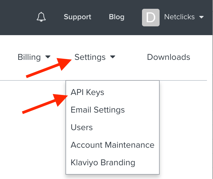Open the Billing tab

pyautogui.click(x=29, y=57)
